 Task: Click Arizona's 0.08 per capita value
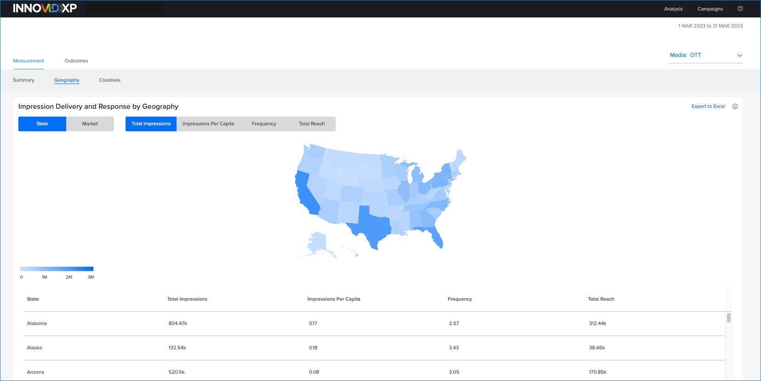point(314,372)
